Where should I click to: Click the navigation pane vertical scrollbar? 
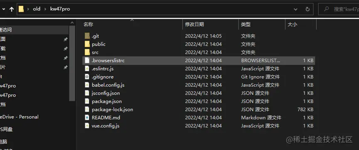[72, 63]
